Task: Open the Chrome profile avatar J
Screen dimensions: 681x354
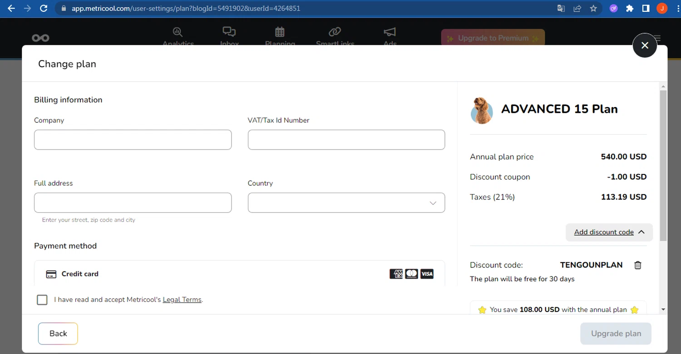Action: (662, 8)
